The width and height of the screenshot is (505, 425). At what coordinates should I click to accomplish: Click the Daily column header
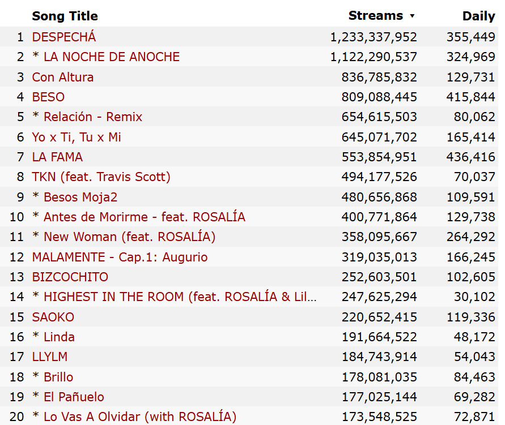tap(478, 16)
